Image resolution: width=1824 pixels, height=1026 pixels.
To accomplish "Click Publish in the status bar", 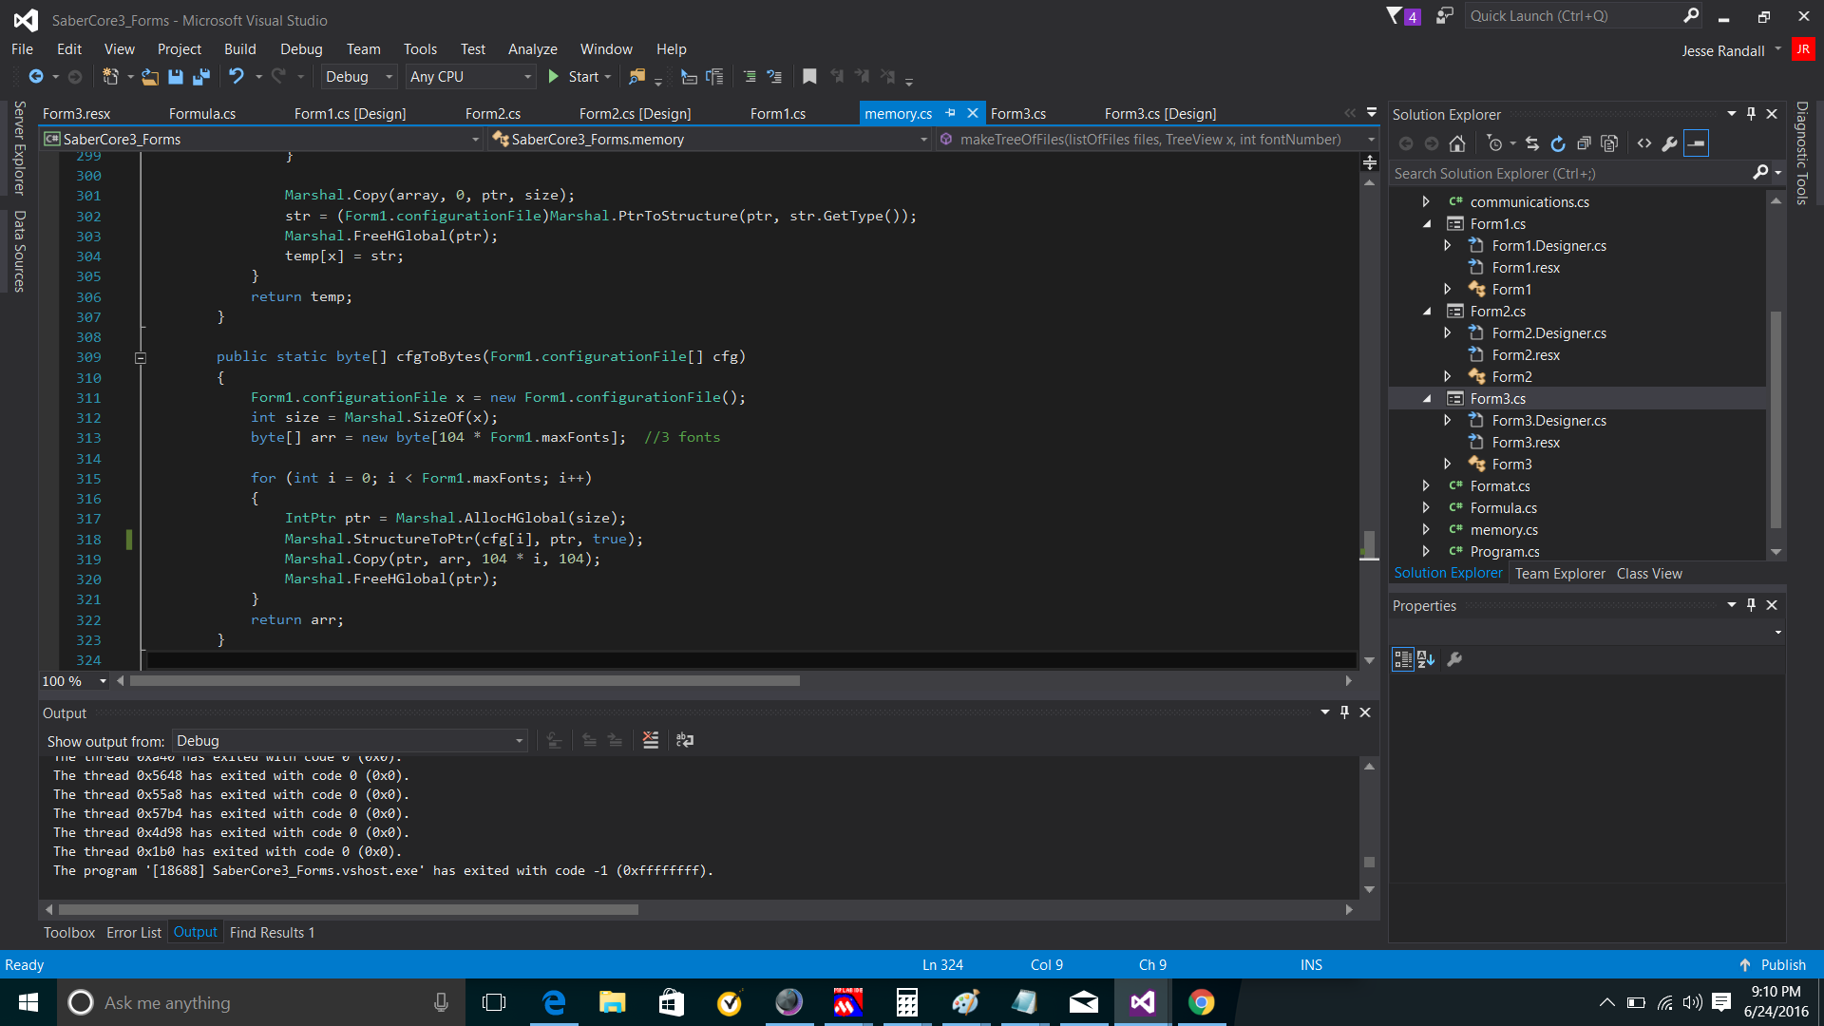I will point(1773,964).
